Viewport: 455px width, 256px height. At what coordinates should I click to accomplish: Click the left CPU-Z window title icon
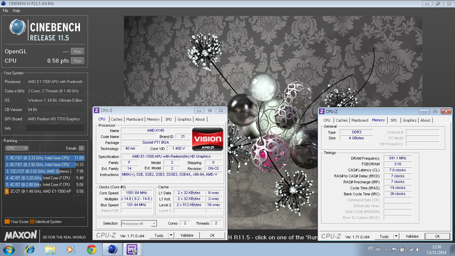[97, 111]
